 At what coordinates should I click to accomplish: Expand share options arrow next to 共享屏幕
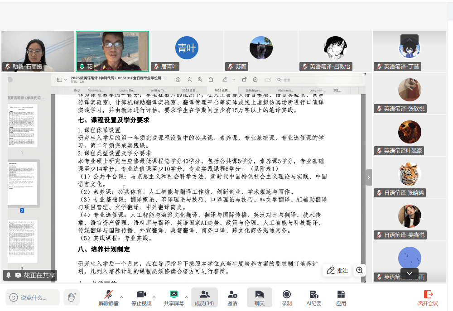pos(186,297)
